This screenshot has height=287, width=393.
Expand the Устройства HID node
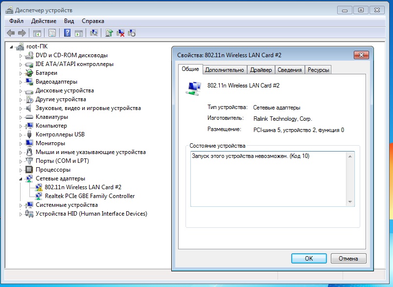coord(21,214)
